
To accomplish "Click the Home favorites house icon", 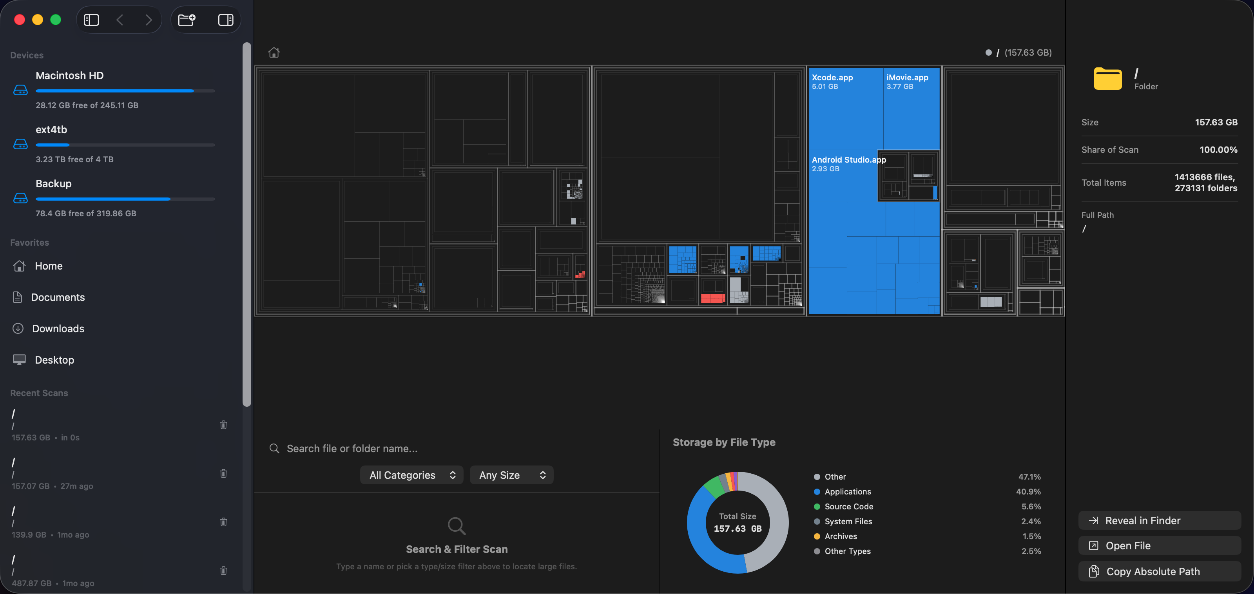I will coord(19,266).
